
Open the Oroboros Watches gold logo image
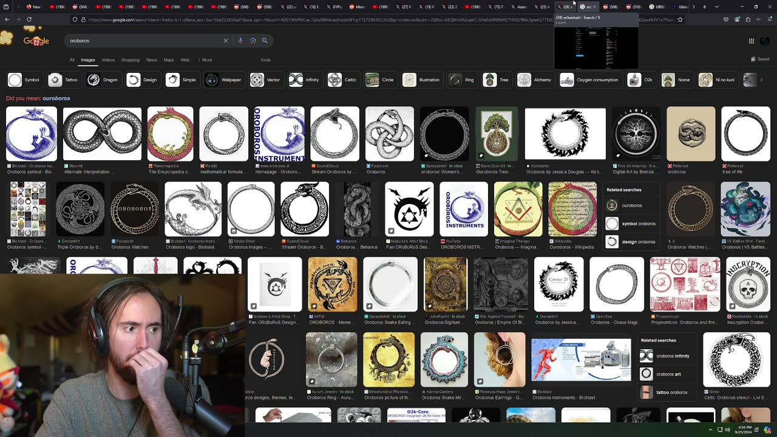135,209
